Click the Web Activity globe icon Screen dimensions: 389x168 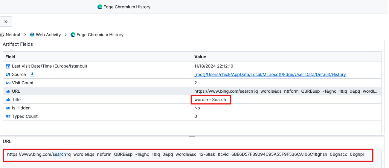pyautogui.click(x=32, y=35)
